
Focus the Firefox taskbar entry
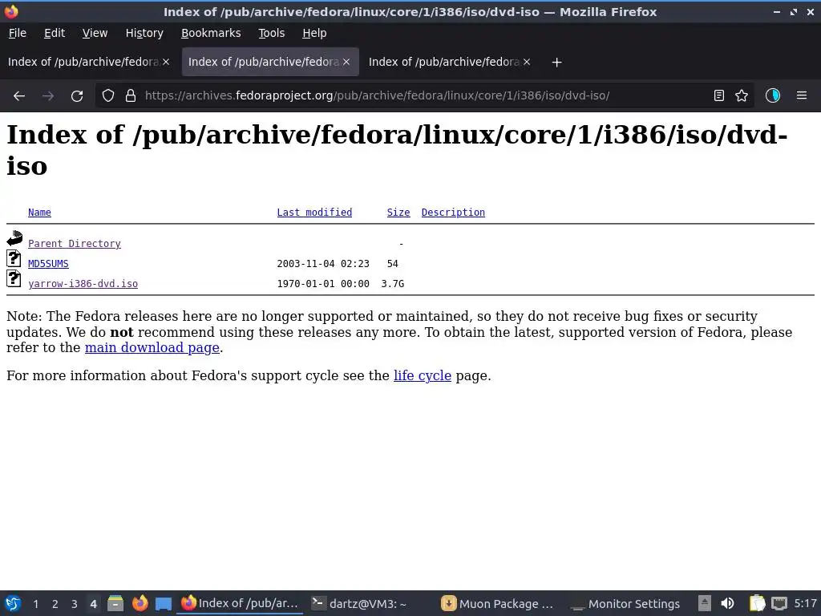pyautogui.click(x=240, y=603)
